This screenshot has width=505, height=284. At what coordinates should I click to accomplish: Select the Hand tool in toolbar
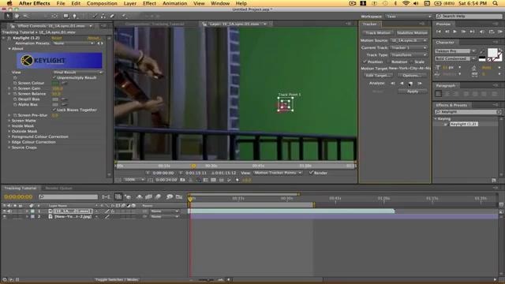(17, 16)
